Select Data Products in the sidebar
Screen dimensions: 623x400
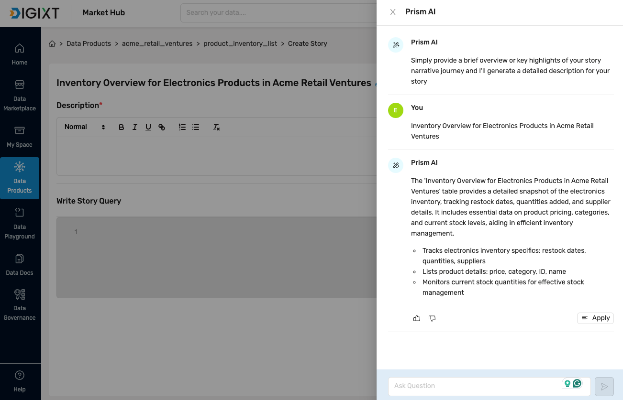tap(20, 178)
